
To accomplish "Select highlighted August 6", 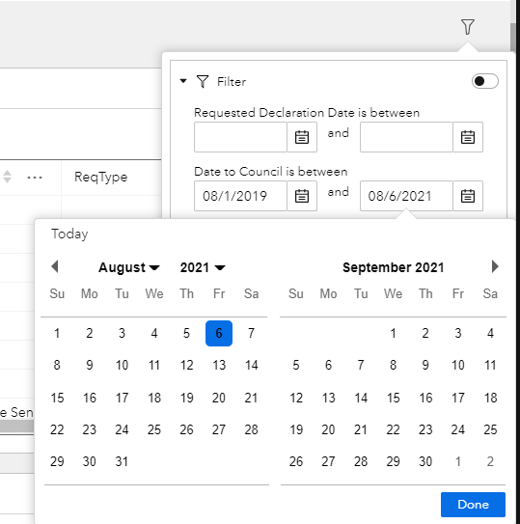I will 219,333.
